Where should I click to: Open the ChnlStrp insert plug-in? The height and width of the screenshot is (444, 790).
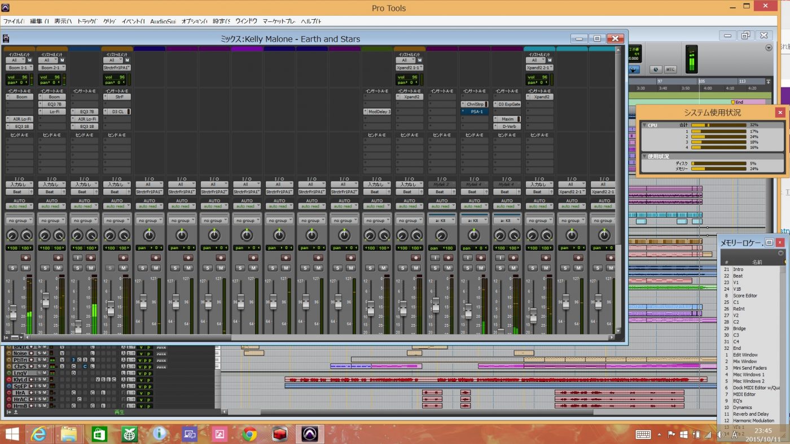pos(475,104)
